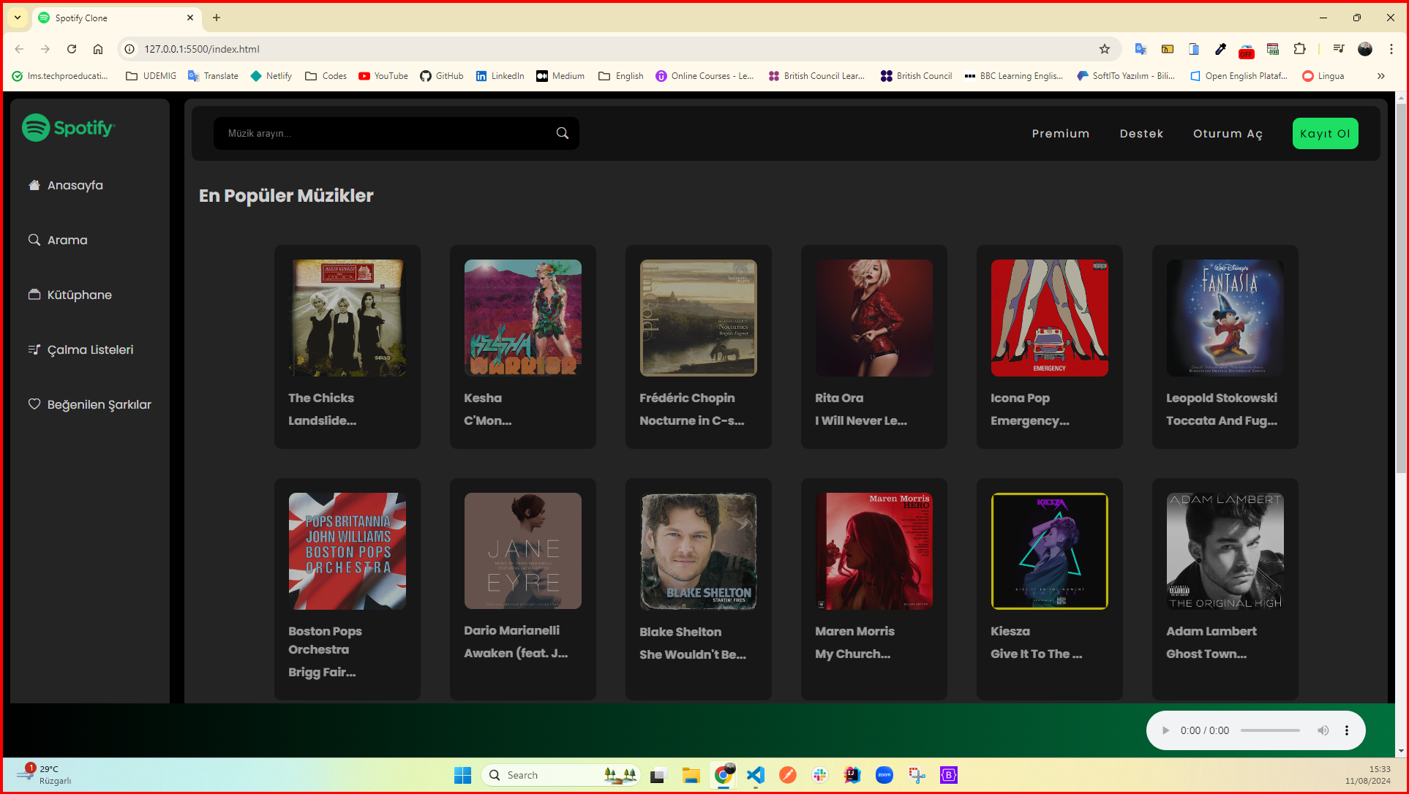1409x794 pixels.
Task: Click the Kayıt Ol button
Action: click(1325, 134)
